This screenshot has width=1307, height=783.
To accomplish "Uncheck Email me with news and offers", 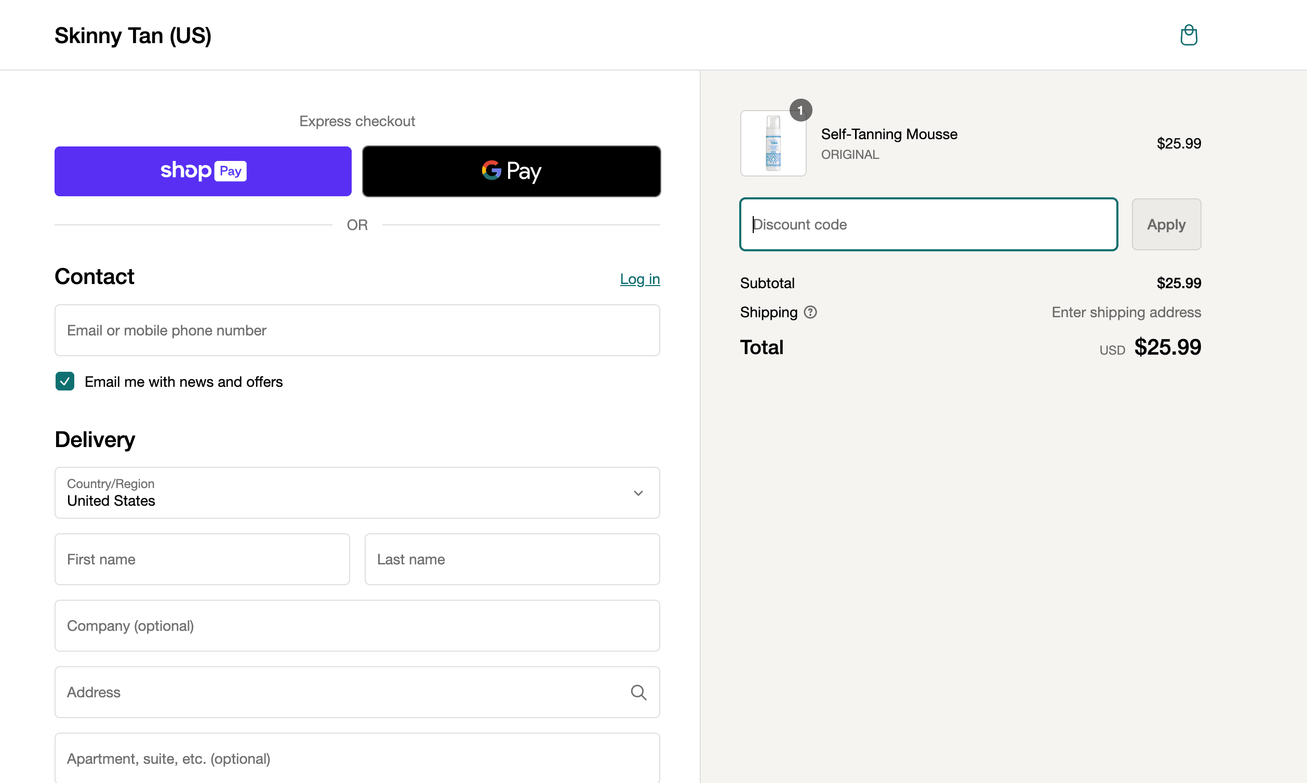I will (65, 382).
